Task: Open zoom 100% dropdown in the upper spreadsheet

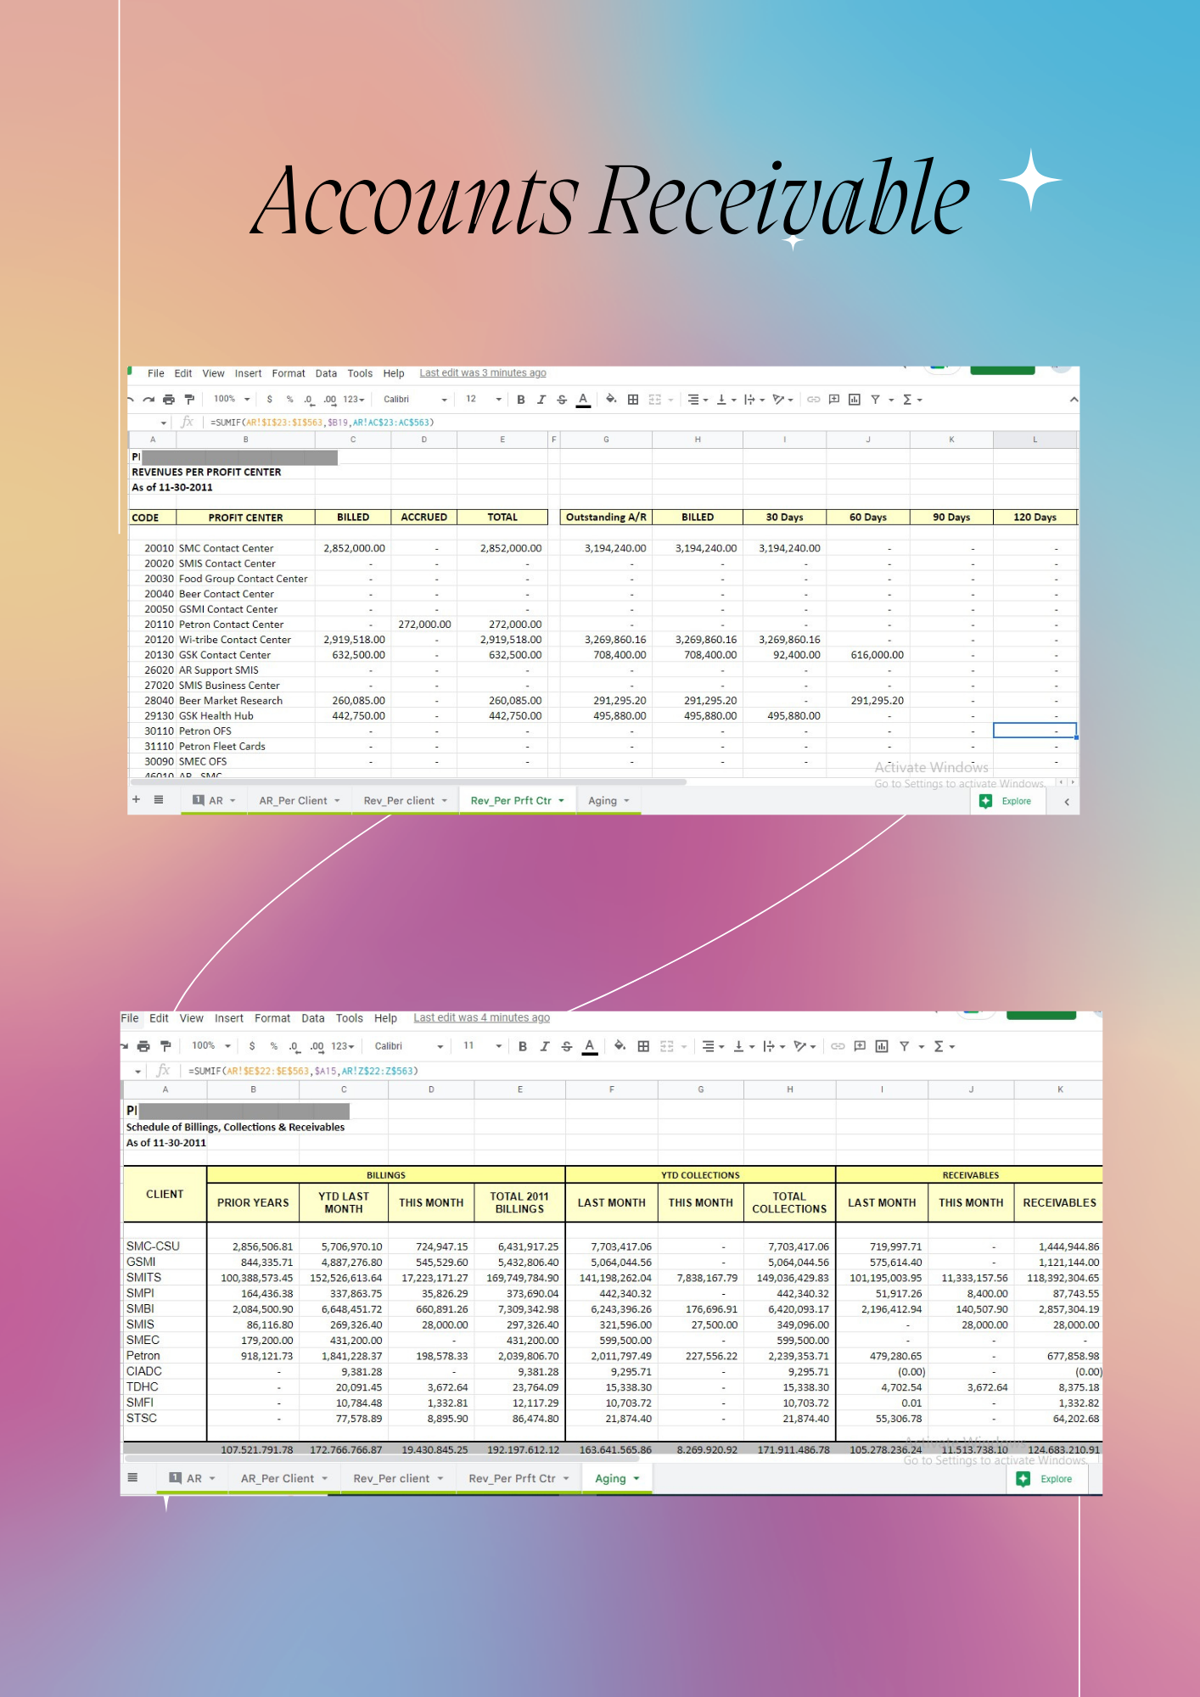Action: (232, 399)
